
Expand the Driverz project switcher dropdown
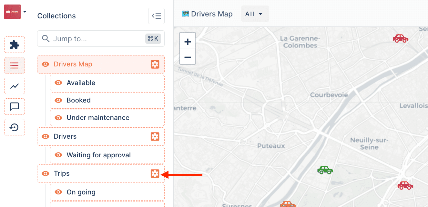point(25,12)
